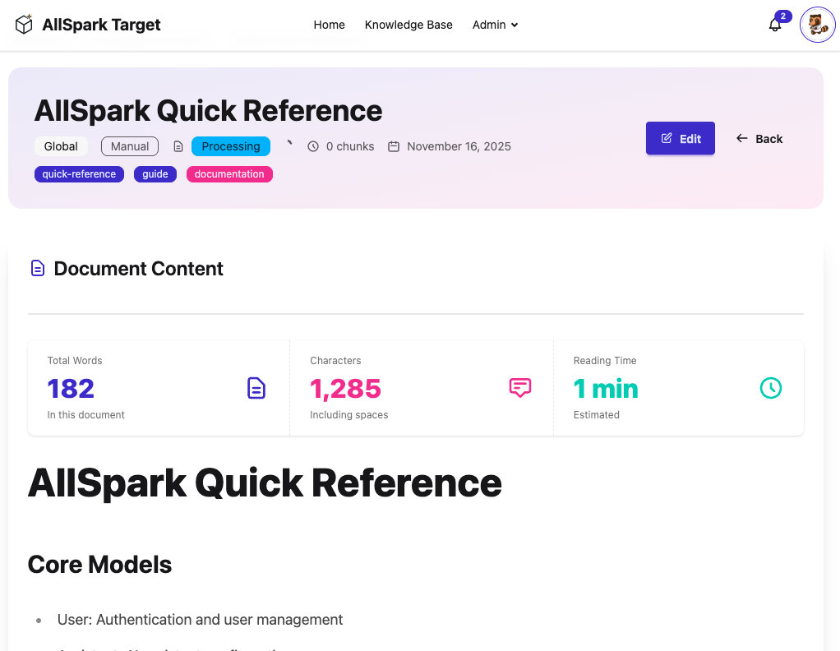Click the guide tag
This screenshot has height=651, width=840.
pos(155,174)
